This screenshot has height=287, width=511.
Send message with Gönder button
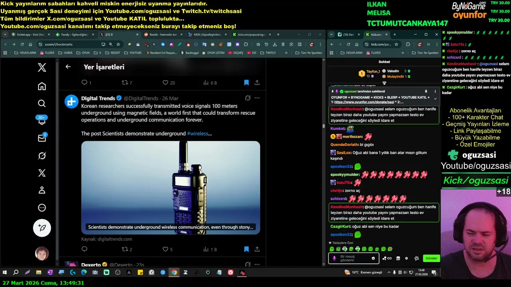point(431,258)
